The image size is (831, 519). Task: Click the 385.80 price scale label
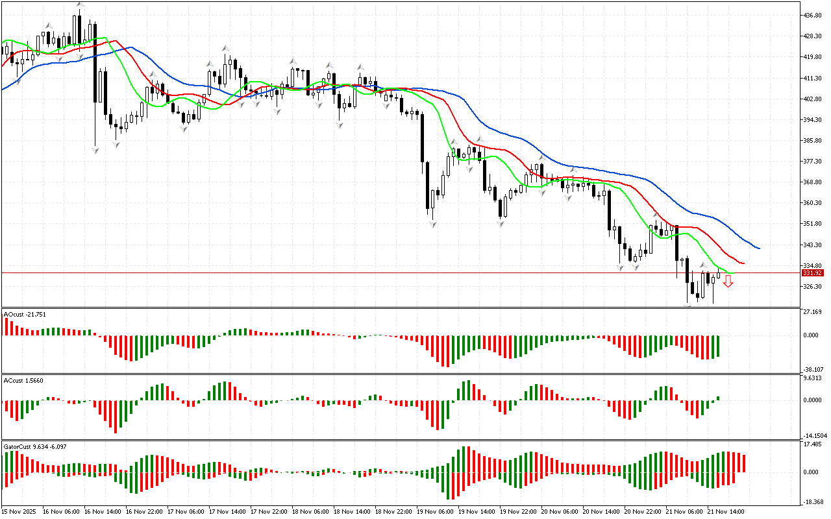813,141
